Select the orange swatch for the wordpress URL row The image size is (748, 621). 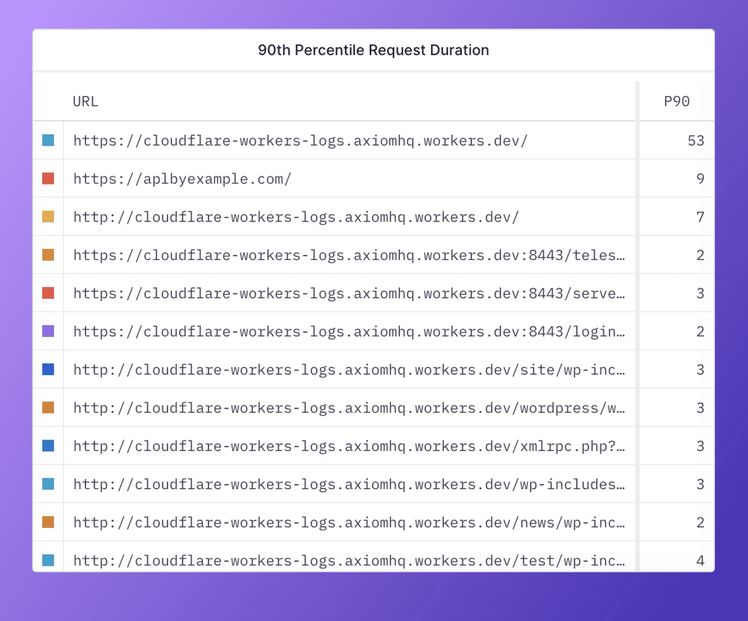pyautogui.click(x=48, y=407)
